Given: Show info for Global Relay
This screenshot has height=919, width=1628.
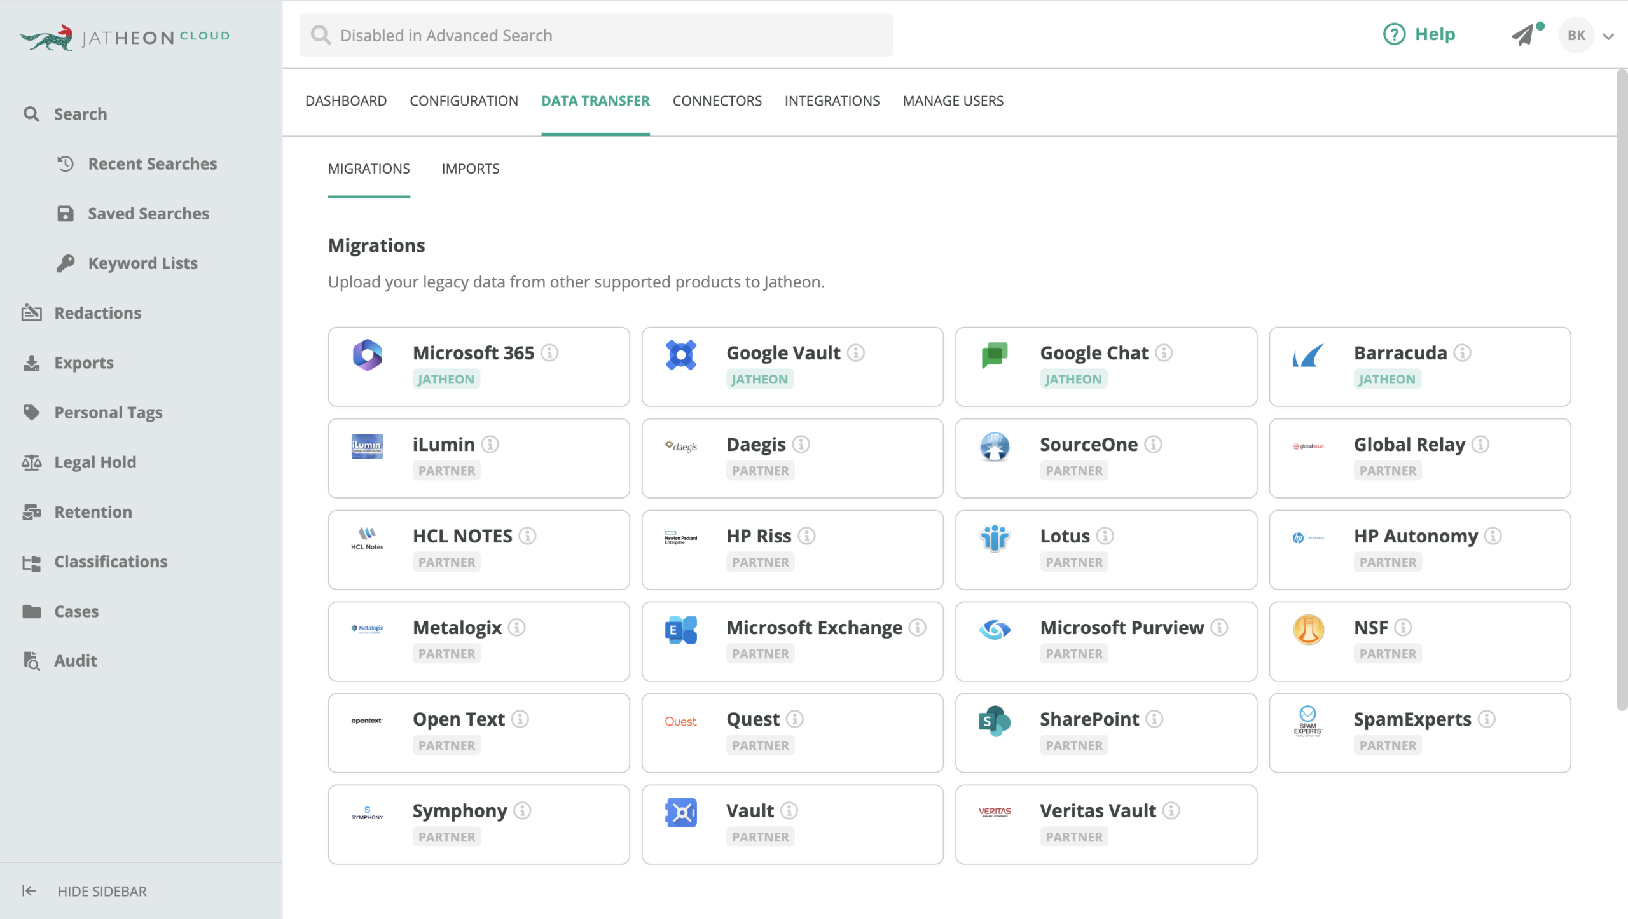Looking at the screenshot, I should tap(1480, 444).
